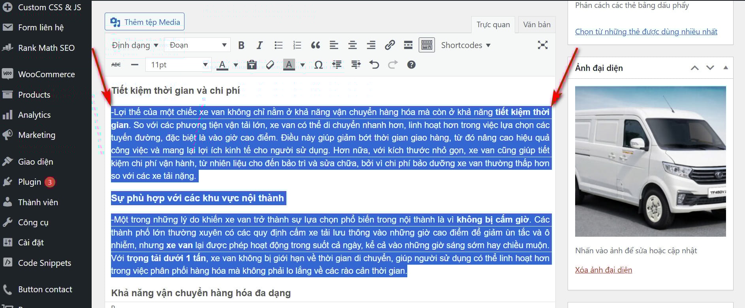Viewport: 745px width, 308px height.
Task: Apply blockquote formatting
Action: [x=315, y=45]
